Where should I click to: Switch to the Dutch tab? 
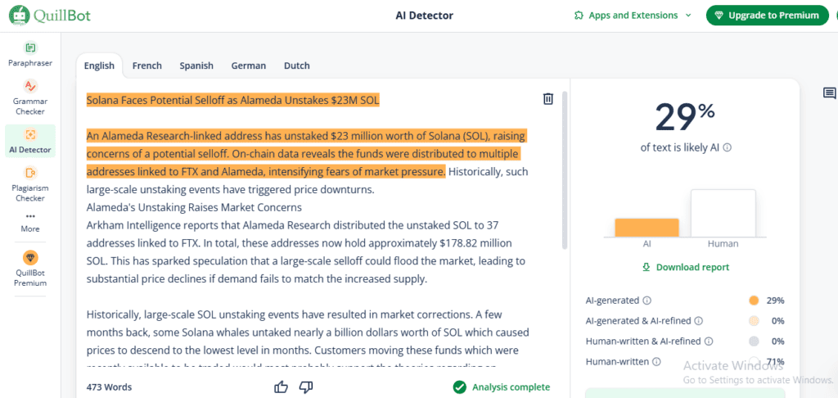[296, 66]
